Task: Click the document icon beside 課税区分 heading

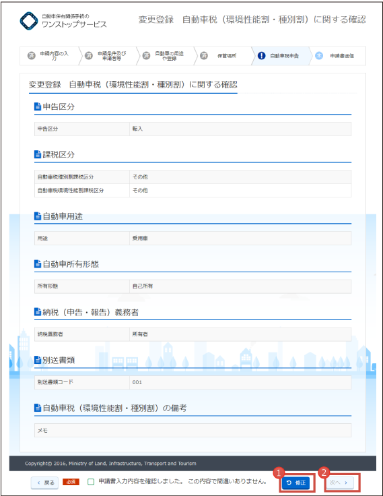Action: tap(38, 154)
